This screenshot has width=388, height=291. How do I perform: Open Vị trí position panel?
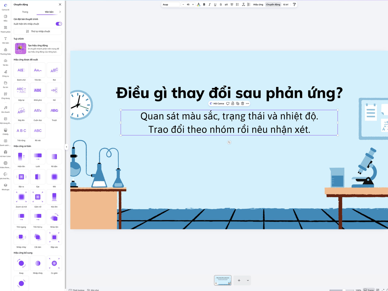286,5
